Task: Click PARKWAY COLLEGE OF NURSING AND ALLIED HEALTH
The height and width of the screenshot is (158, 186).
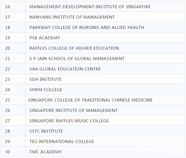Action: (87, 27)
